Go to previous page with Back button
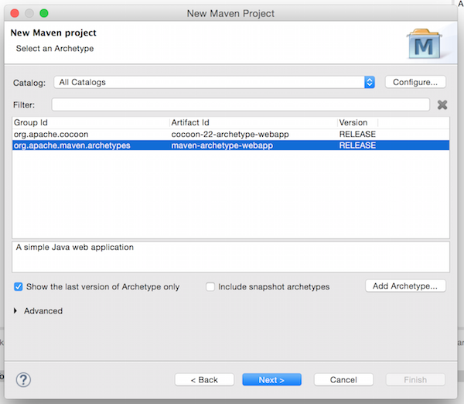 (x=204, y=380)
